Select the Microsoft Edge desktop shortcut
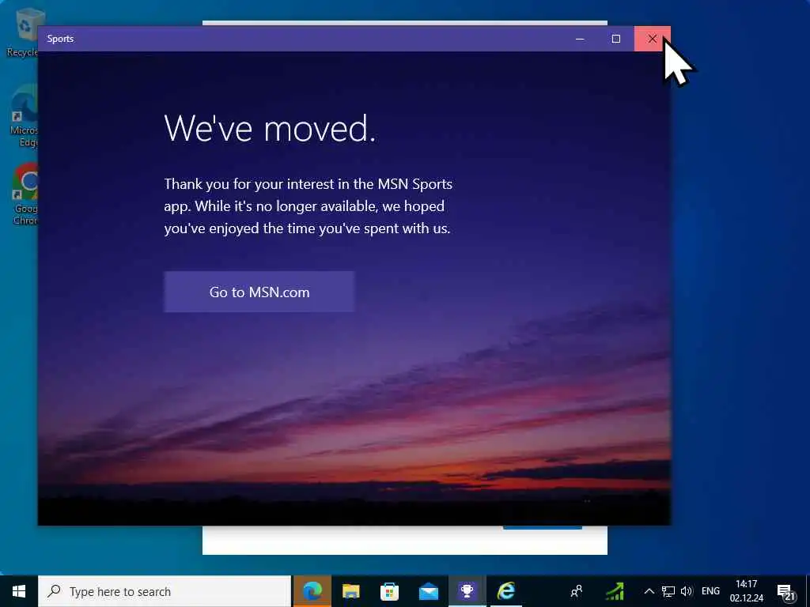 click(24, 117)
